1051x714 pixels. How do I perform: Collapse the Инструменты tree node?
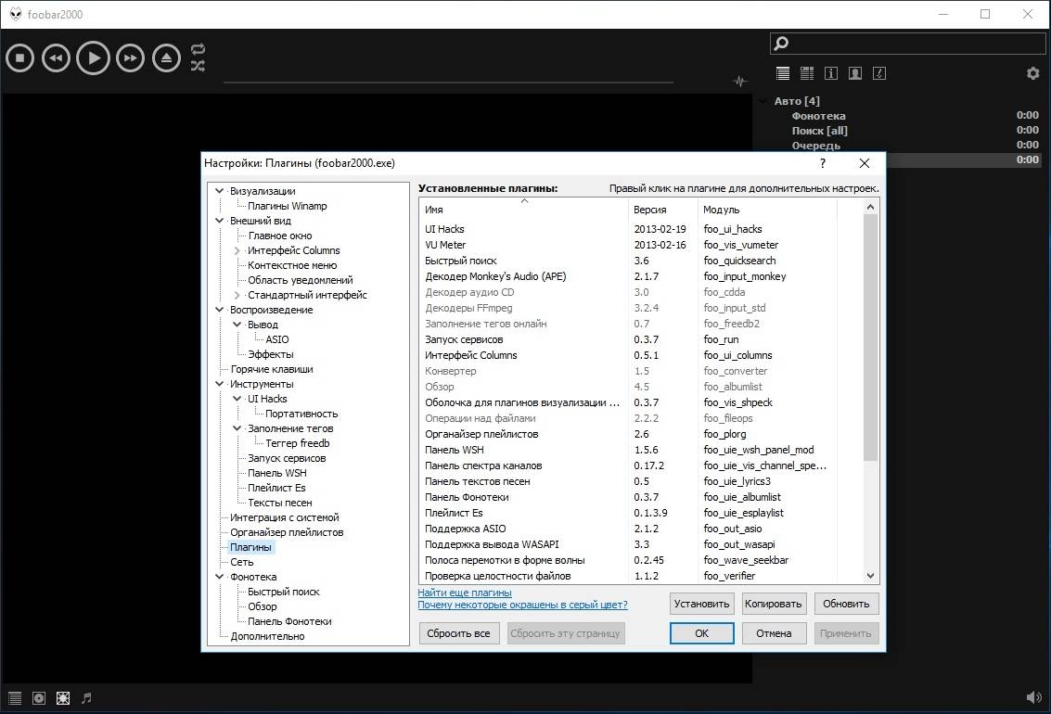pyautogui.click(x=219, y=384)
